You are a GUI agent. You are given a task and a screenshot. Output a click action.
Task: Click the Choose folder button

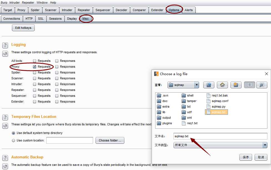[110, 140]
